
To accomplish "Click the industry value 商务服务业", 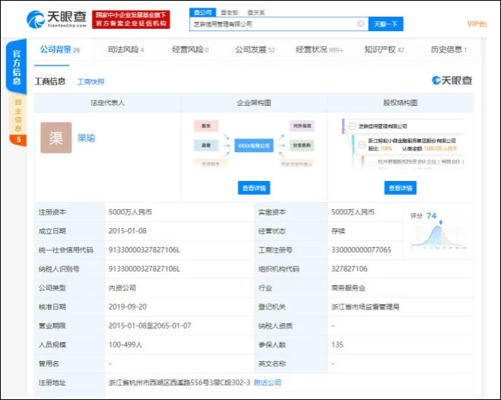I will (348, 287).
